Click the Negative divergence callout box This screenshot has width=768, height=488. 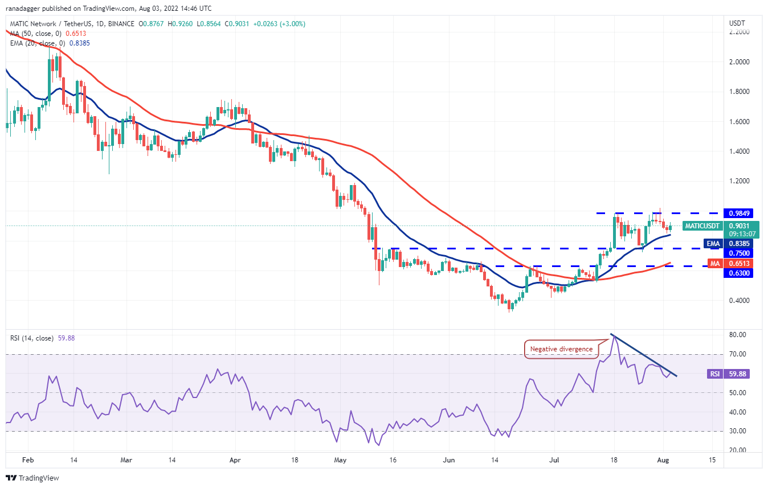562,349
